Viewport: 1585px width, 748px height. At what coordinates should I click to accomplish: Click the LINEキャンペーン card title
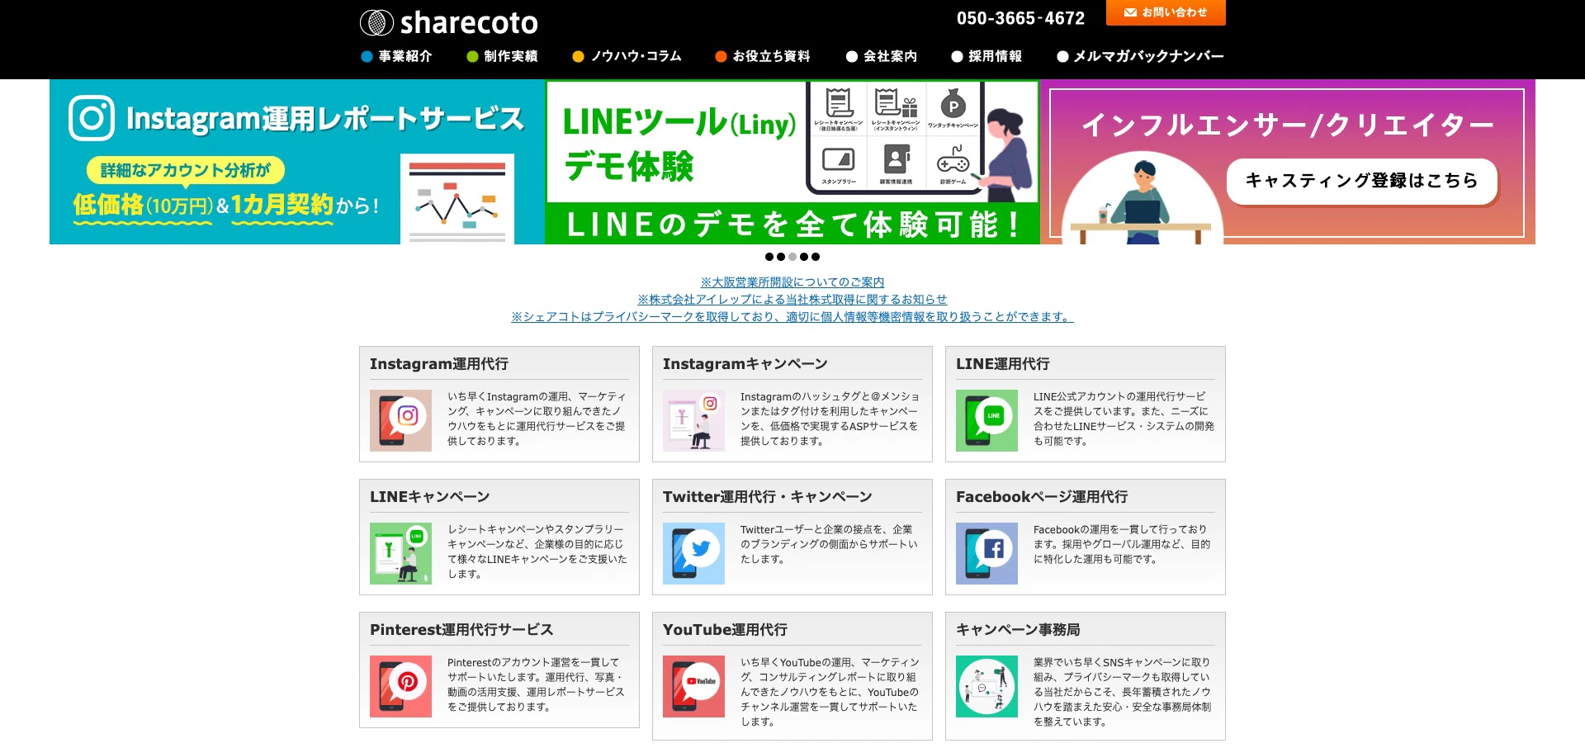(430, 497)
